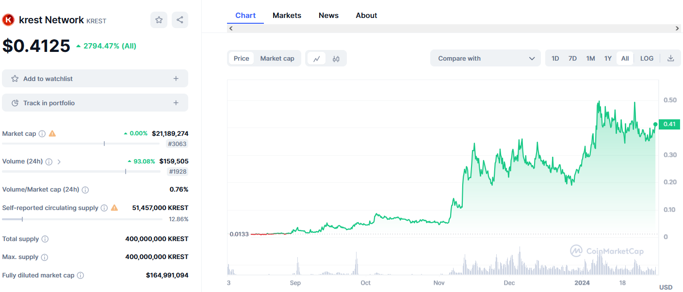Download the chart data
Image resolution: width=683 pixels, height=292 pixels.
pos(671,58)
